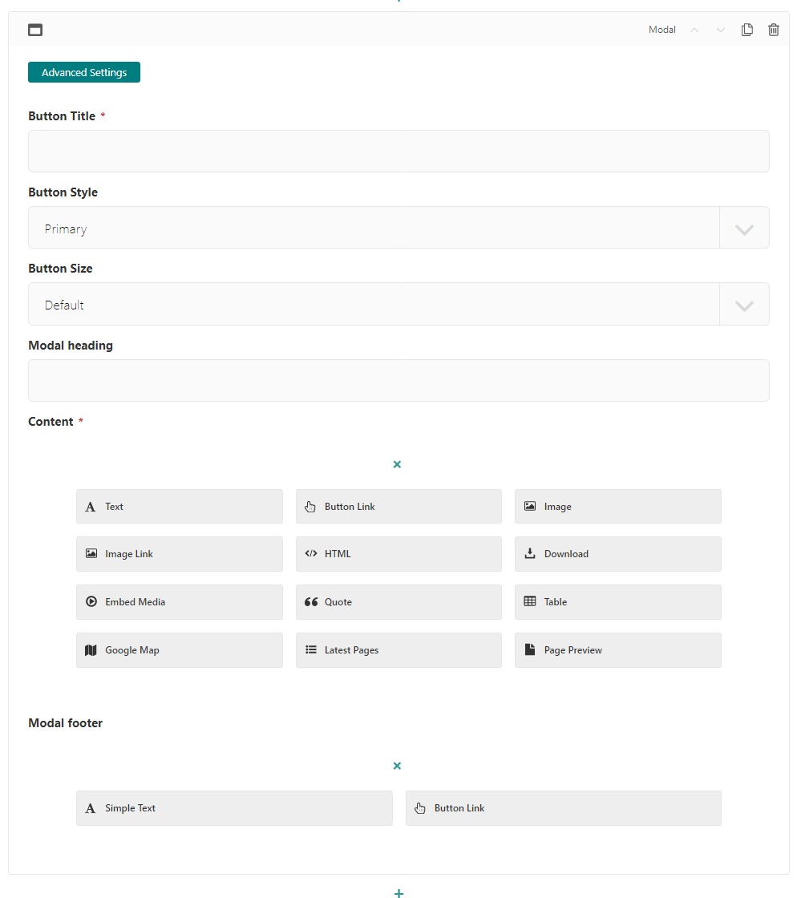Move the Modal block up
Viewport: 801px width, 898px height.
point(694,30)
